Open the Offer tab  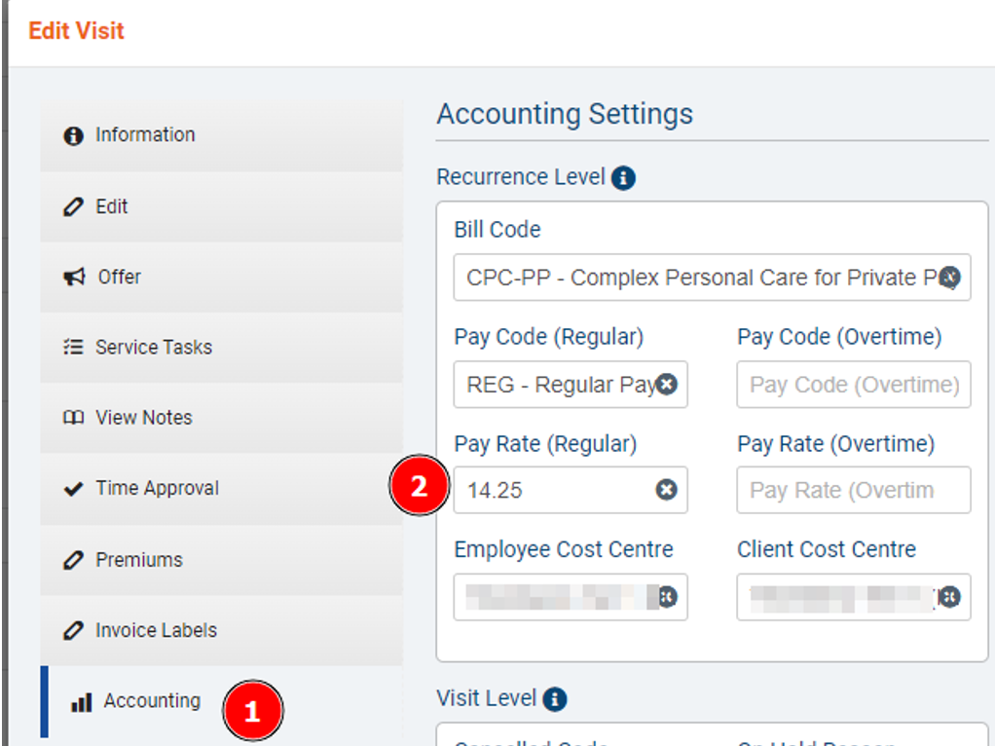point(221,278)
